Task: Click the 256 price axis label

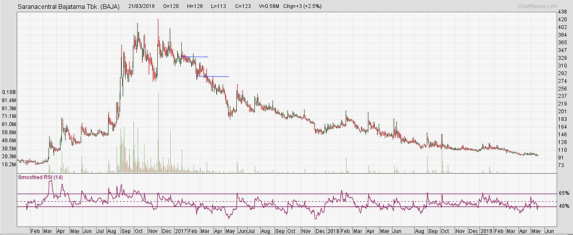Action: point(563,89)
